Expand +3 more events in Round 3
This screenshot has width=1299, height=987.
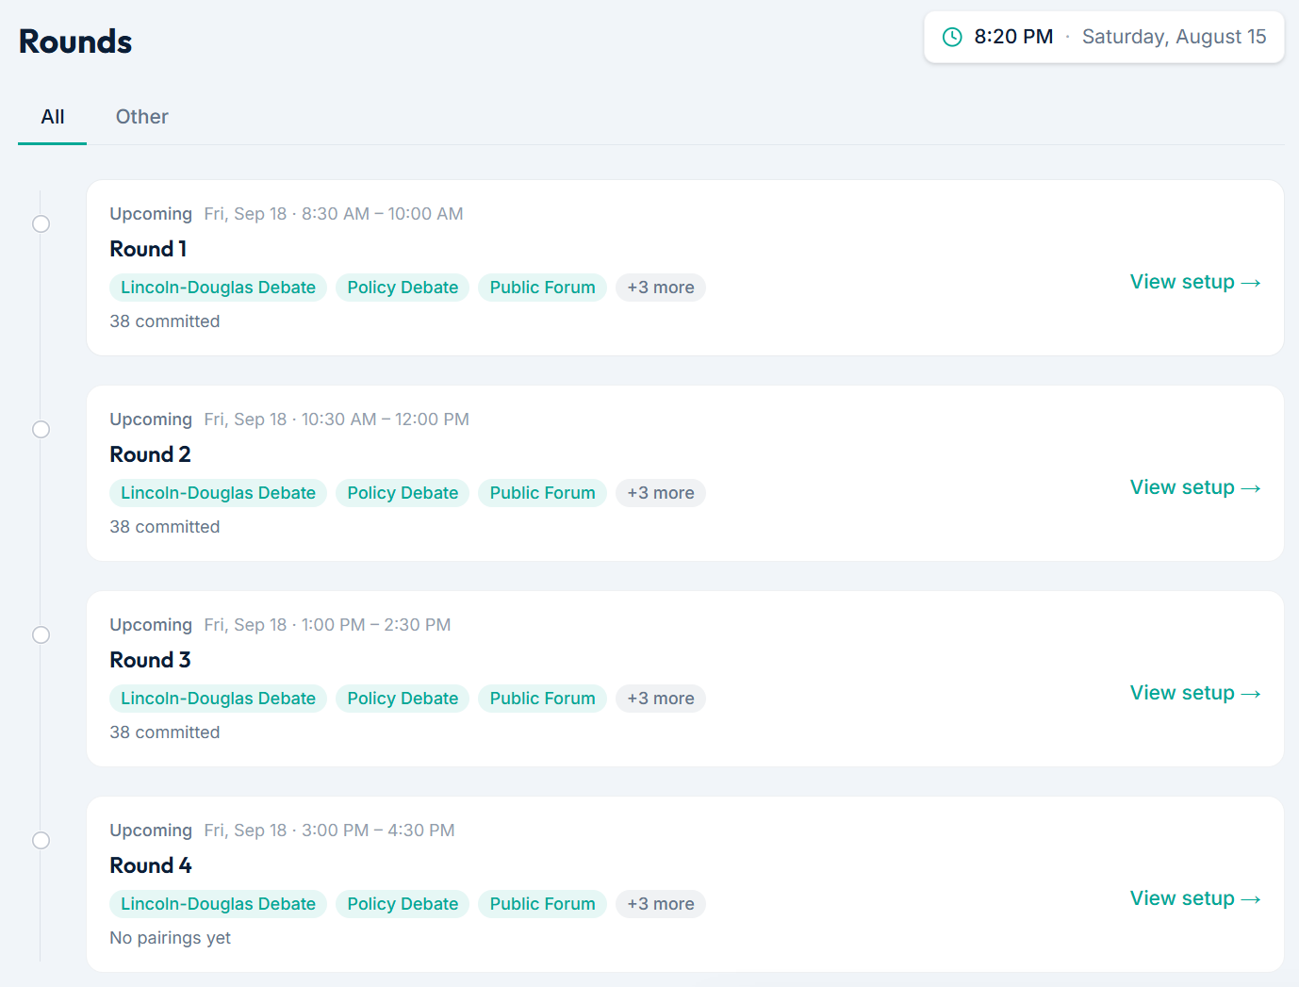pos(661,699)
